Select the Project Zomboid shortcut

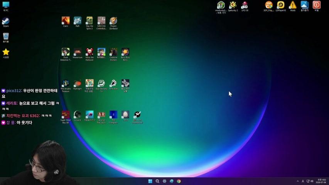[x=113, y=23]
